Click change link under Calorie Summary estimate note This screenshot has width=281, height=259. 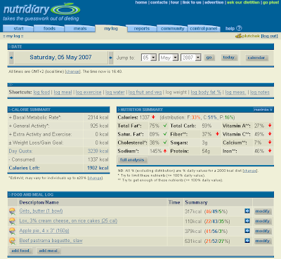[x=95, y=178]
